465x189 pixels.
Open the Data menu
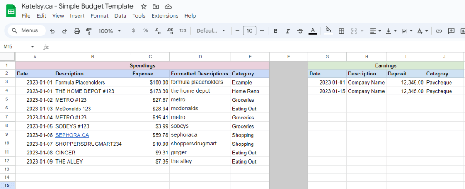click(x=120, y=16)
